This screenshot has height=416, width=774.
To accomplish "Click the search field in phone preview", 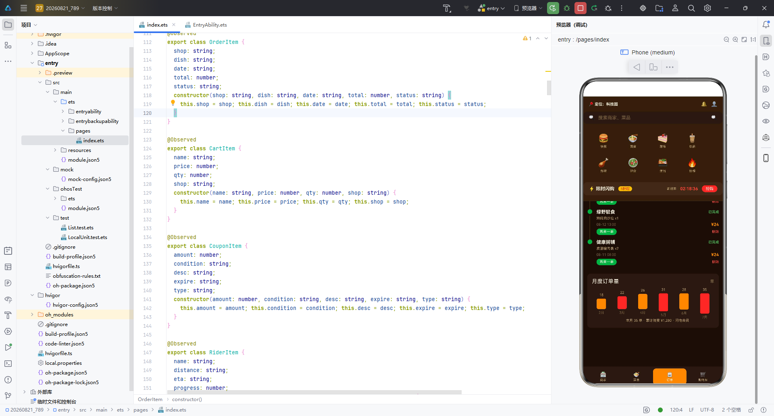I will click(653, 117).
